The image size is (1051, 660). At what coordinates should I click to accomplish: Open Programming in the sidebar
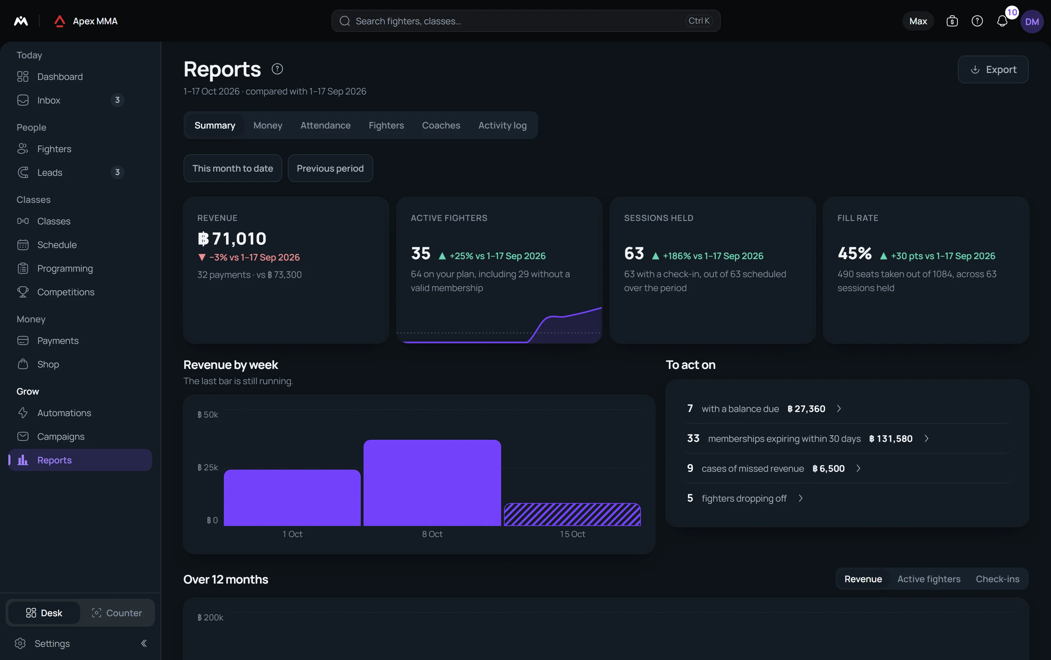[x=80, y=268]
